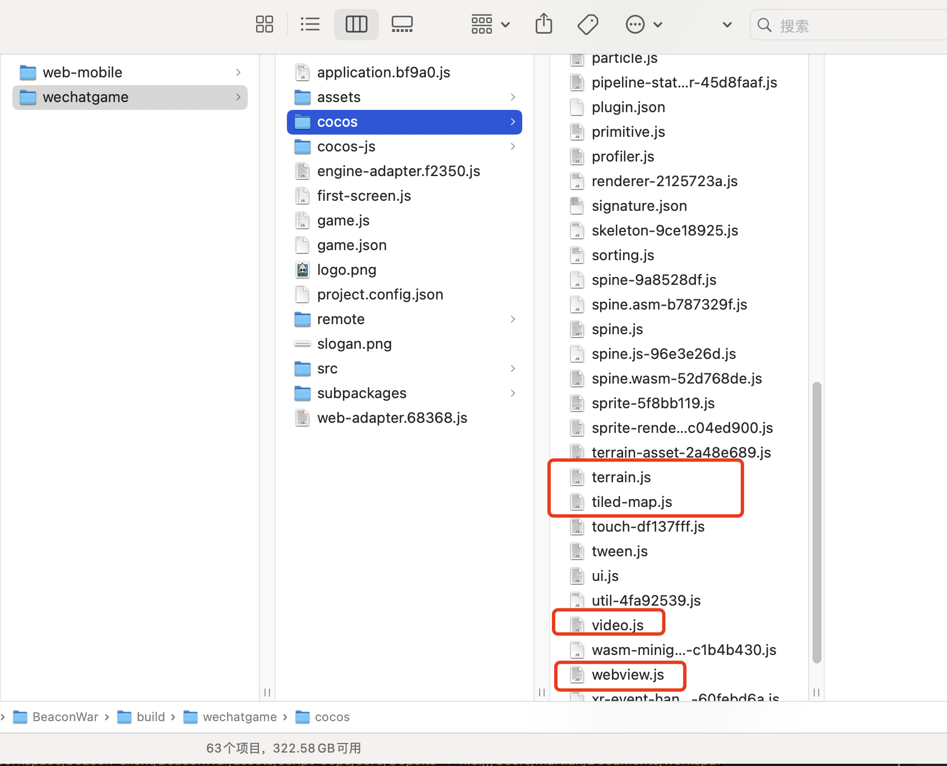
Task: Switch to icon grid view
Action: point(264,25)
